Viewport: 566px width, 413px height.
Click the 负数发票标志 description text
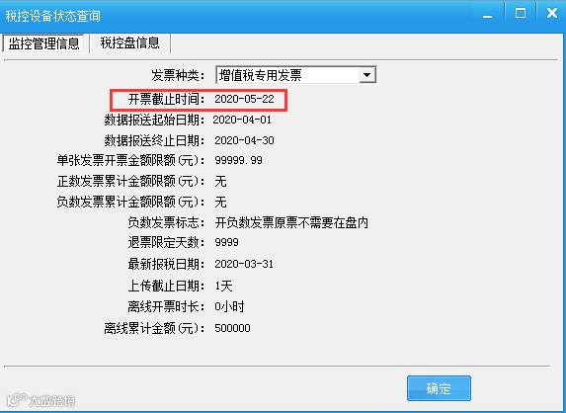[x=291, y=222]
